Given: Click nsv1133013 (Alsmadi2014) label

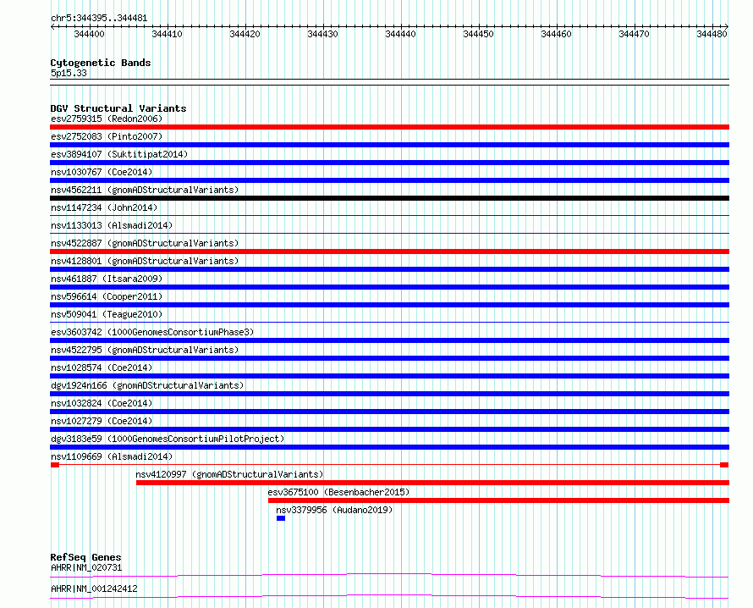Looking at the screenshot, I should (x=112, y=225).
